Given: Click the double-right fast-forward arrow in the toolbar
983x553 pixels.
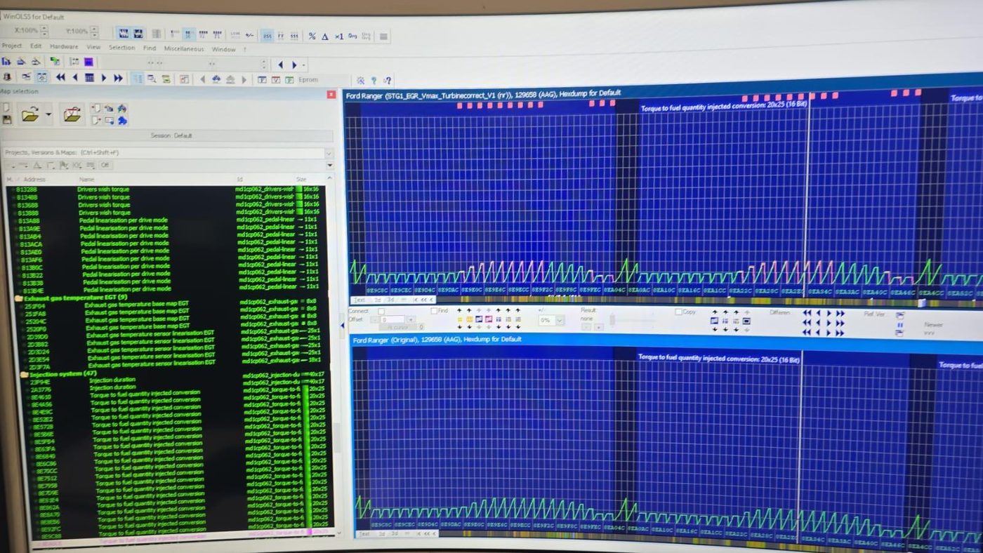Looking at the screenshot, I should pos(118,78).
